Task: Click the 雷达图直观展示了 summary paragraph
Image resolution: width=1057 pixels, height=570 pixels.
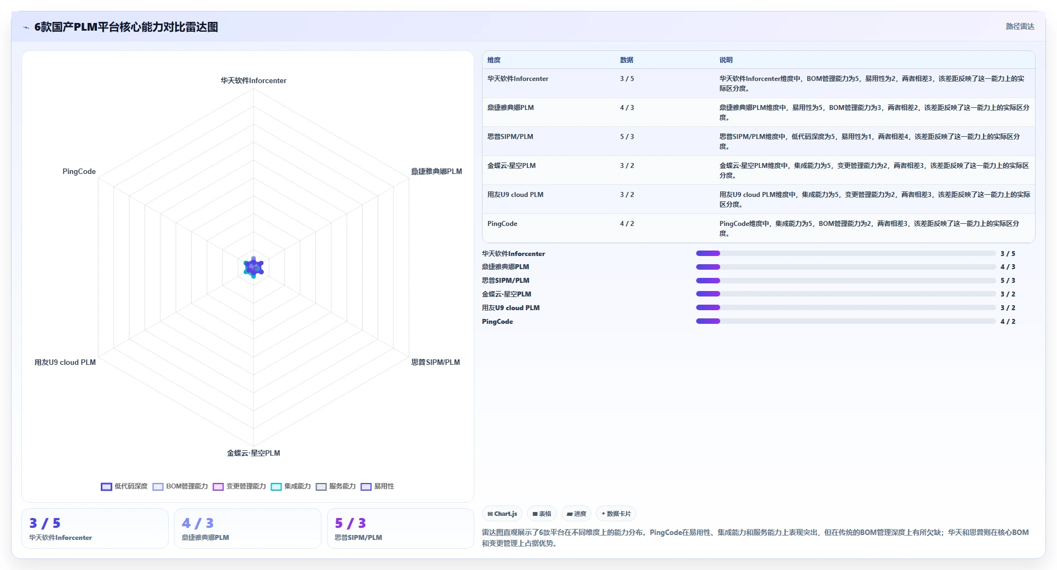Action: [x=755, y=538]
